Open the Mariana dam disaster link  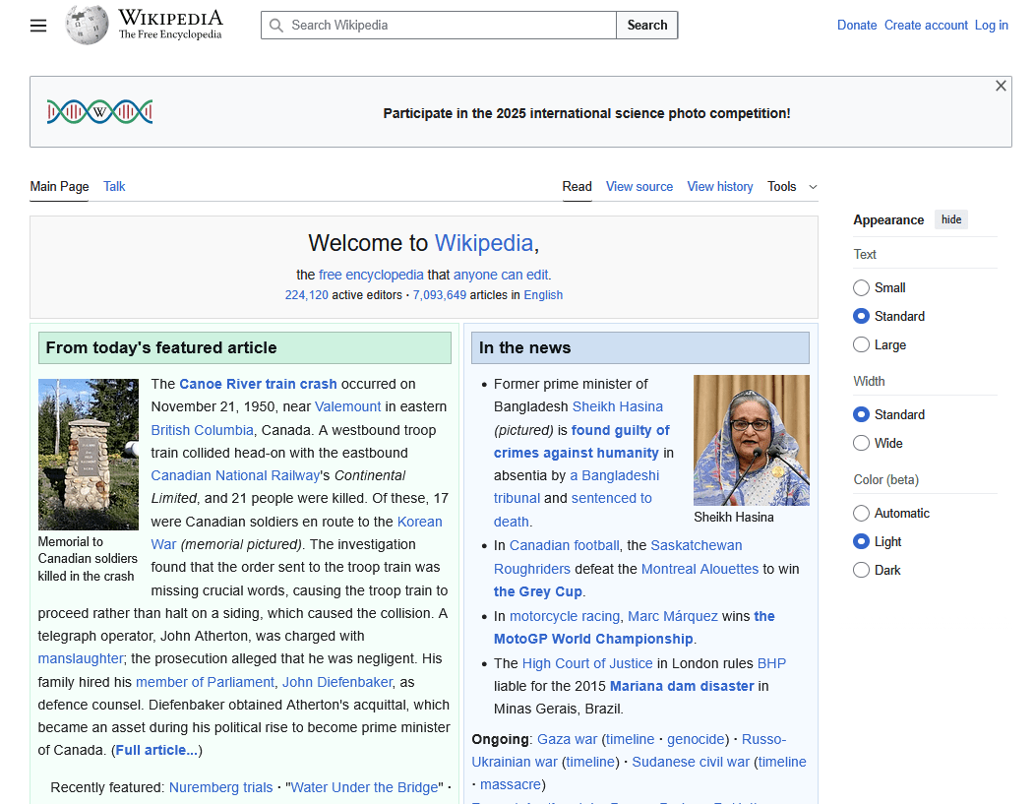[x=681, y=686]
